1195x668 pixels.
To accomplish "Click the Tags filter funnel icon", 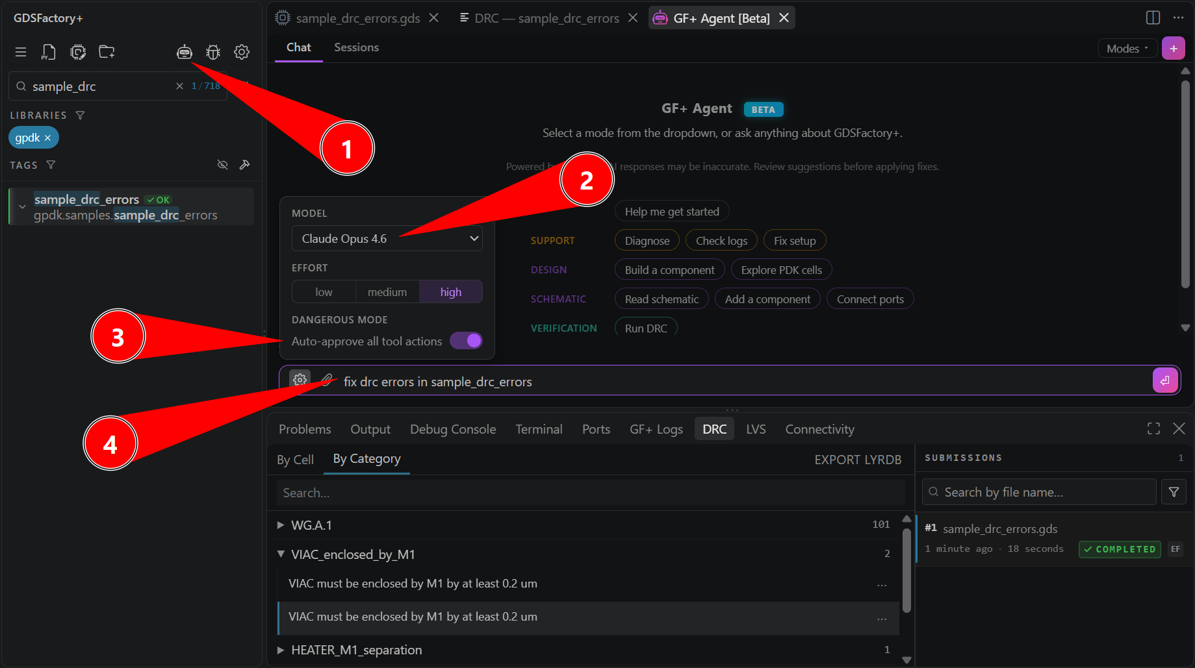I will click(51, 165).
